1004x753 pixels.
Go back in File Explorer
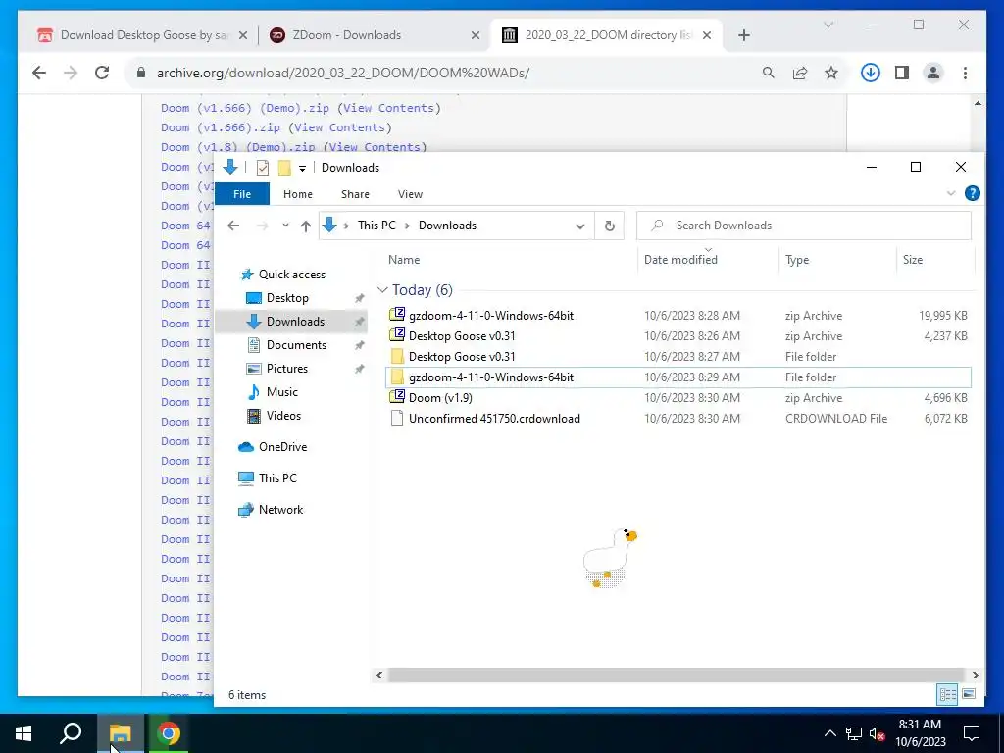coord(233,226)
